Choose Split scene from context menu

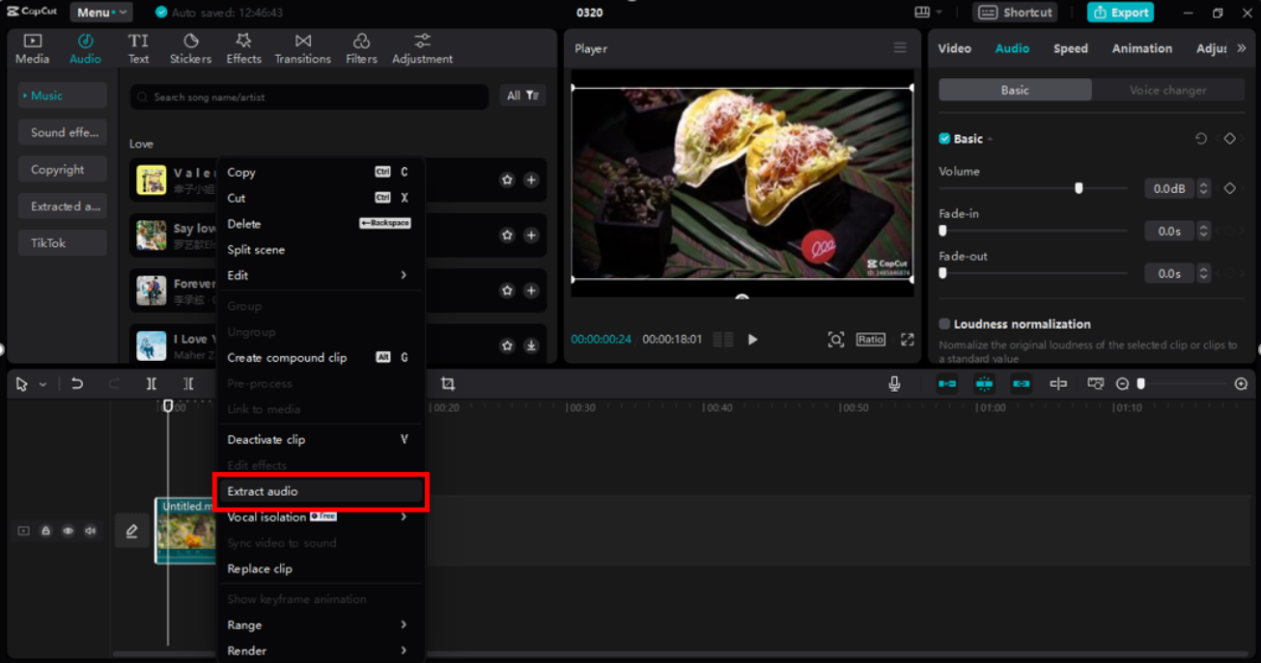(320, 249)
